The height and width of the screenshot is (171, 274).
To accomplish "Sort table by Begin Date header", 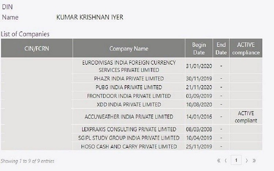I will (x=199, y=49).
